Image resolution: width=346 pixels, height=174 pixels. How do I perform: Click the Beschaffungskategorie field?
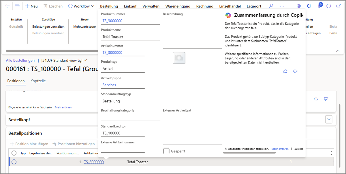tap(130, 117)
